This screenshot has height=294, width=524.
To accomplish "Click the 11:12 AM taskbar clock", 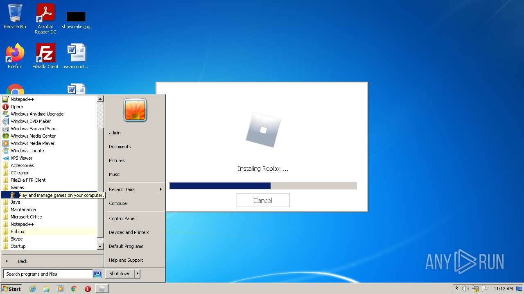I will tap(503, 289).
